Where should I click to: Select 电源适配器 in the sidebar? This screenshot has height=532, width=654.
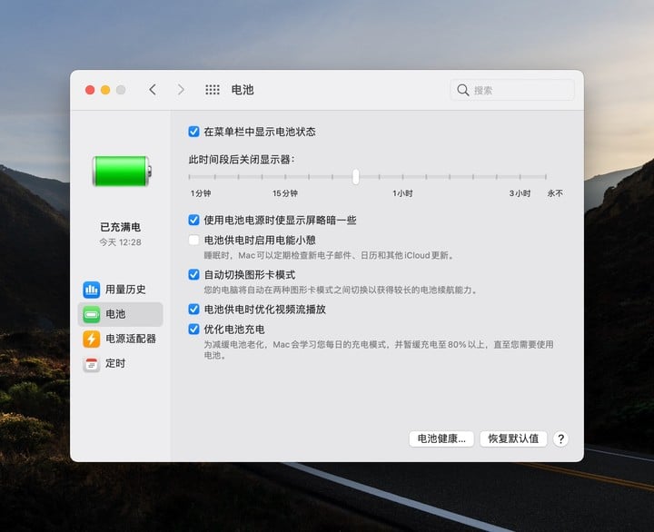pyautogui.click(x=131, y=339)
